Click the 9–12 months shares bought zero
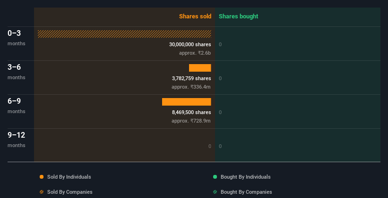Viewport: 388px width, 198px height. [220, 147]
